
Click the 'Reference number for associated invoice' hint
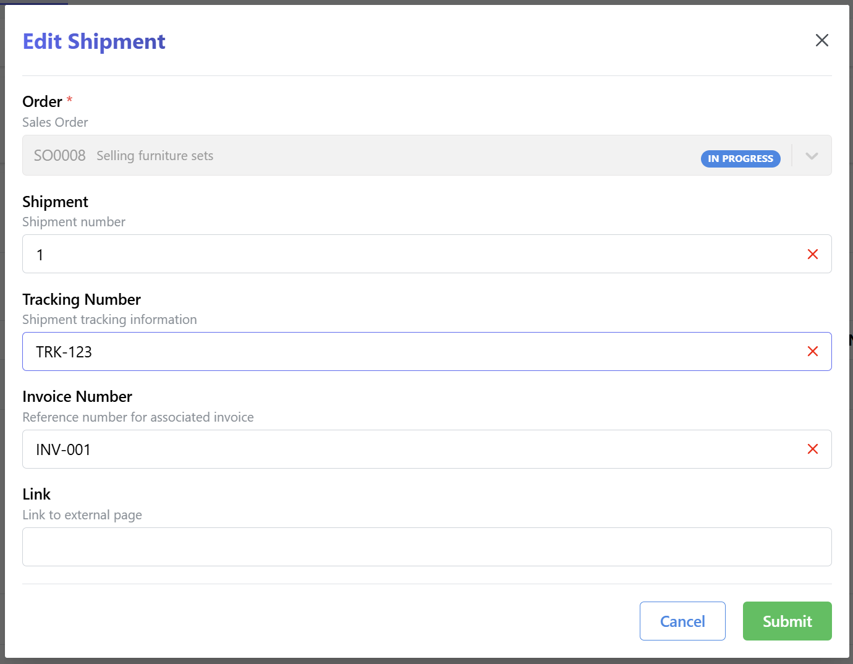[138, 417]
